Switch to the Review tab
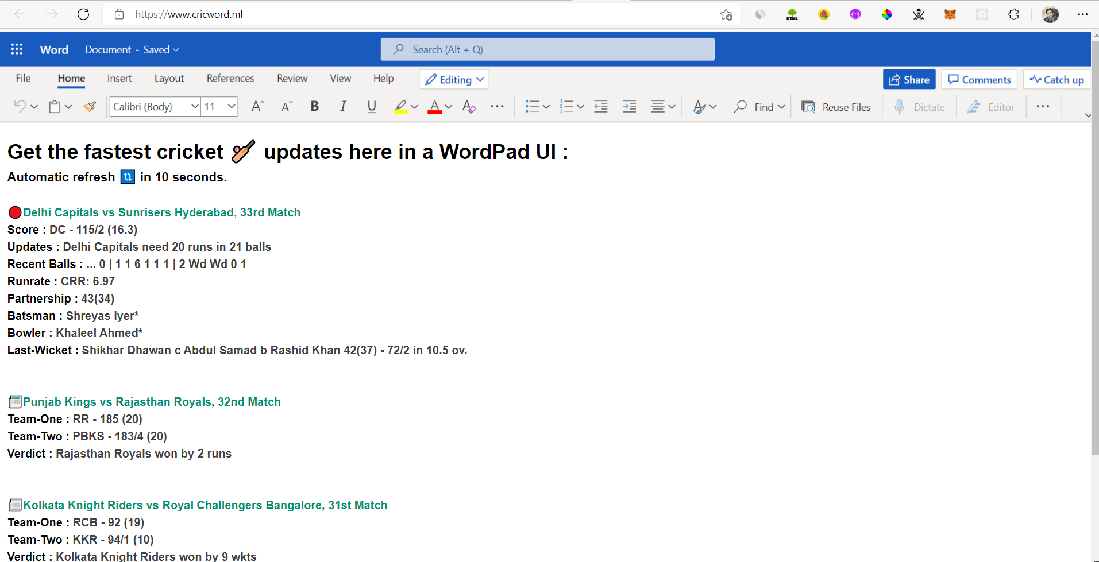Image resolution: width=1099 pixels, height=562 pixels. pyautogui.click(x=292, y=78)
